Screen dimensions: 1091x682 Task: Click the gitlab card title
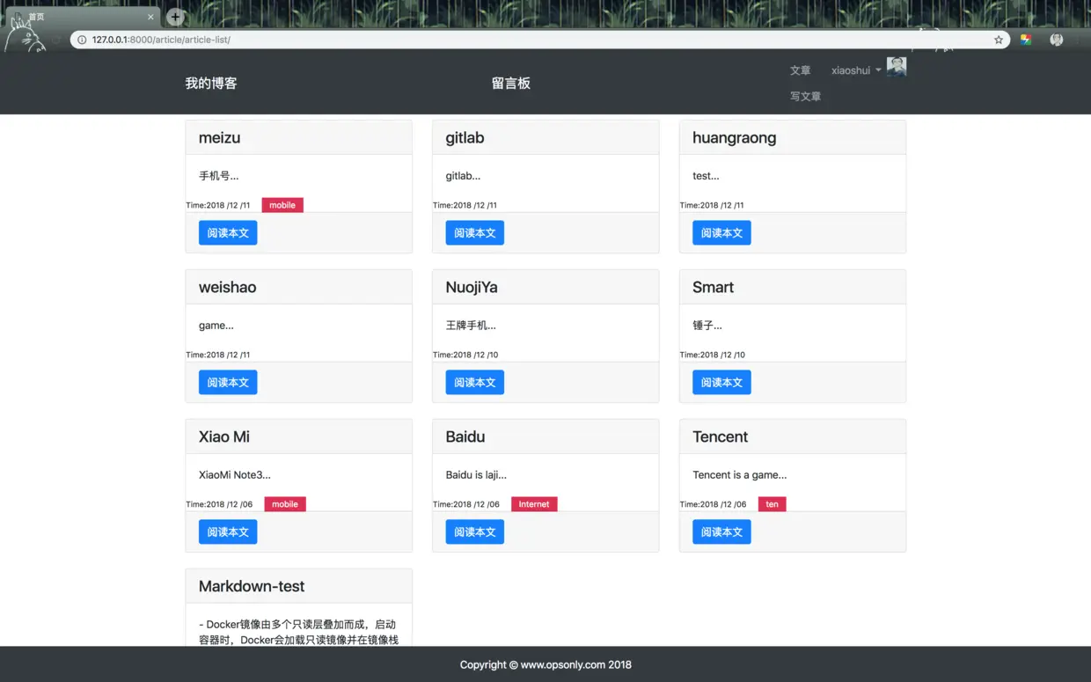point(465,138)
